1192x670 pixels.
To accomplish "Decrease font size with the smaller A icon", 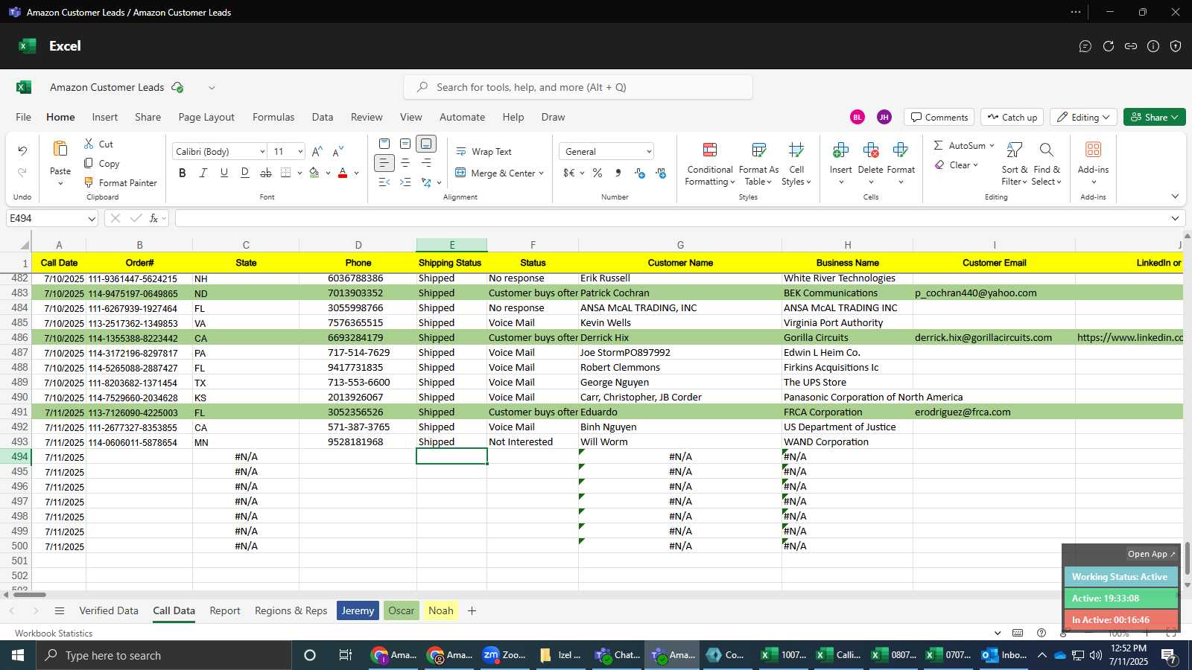I will pos(337,151).
